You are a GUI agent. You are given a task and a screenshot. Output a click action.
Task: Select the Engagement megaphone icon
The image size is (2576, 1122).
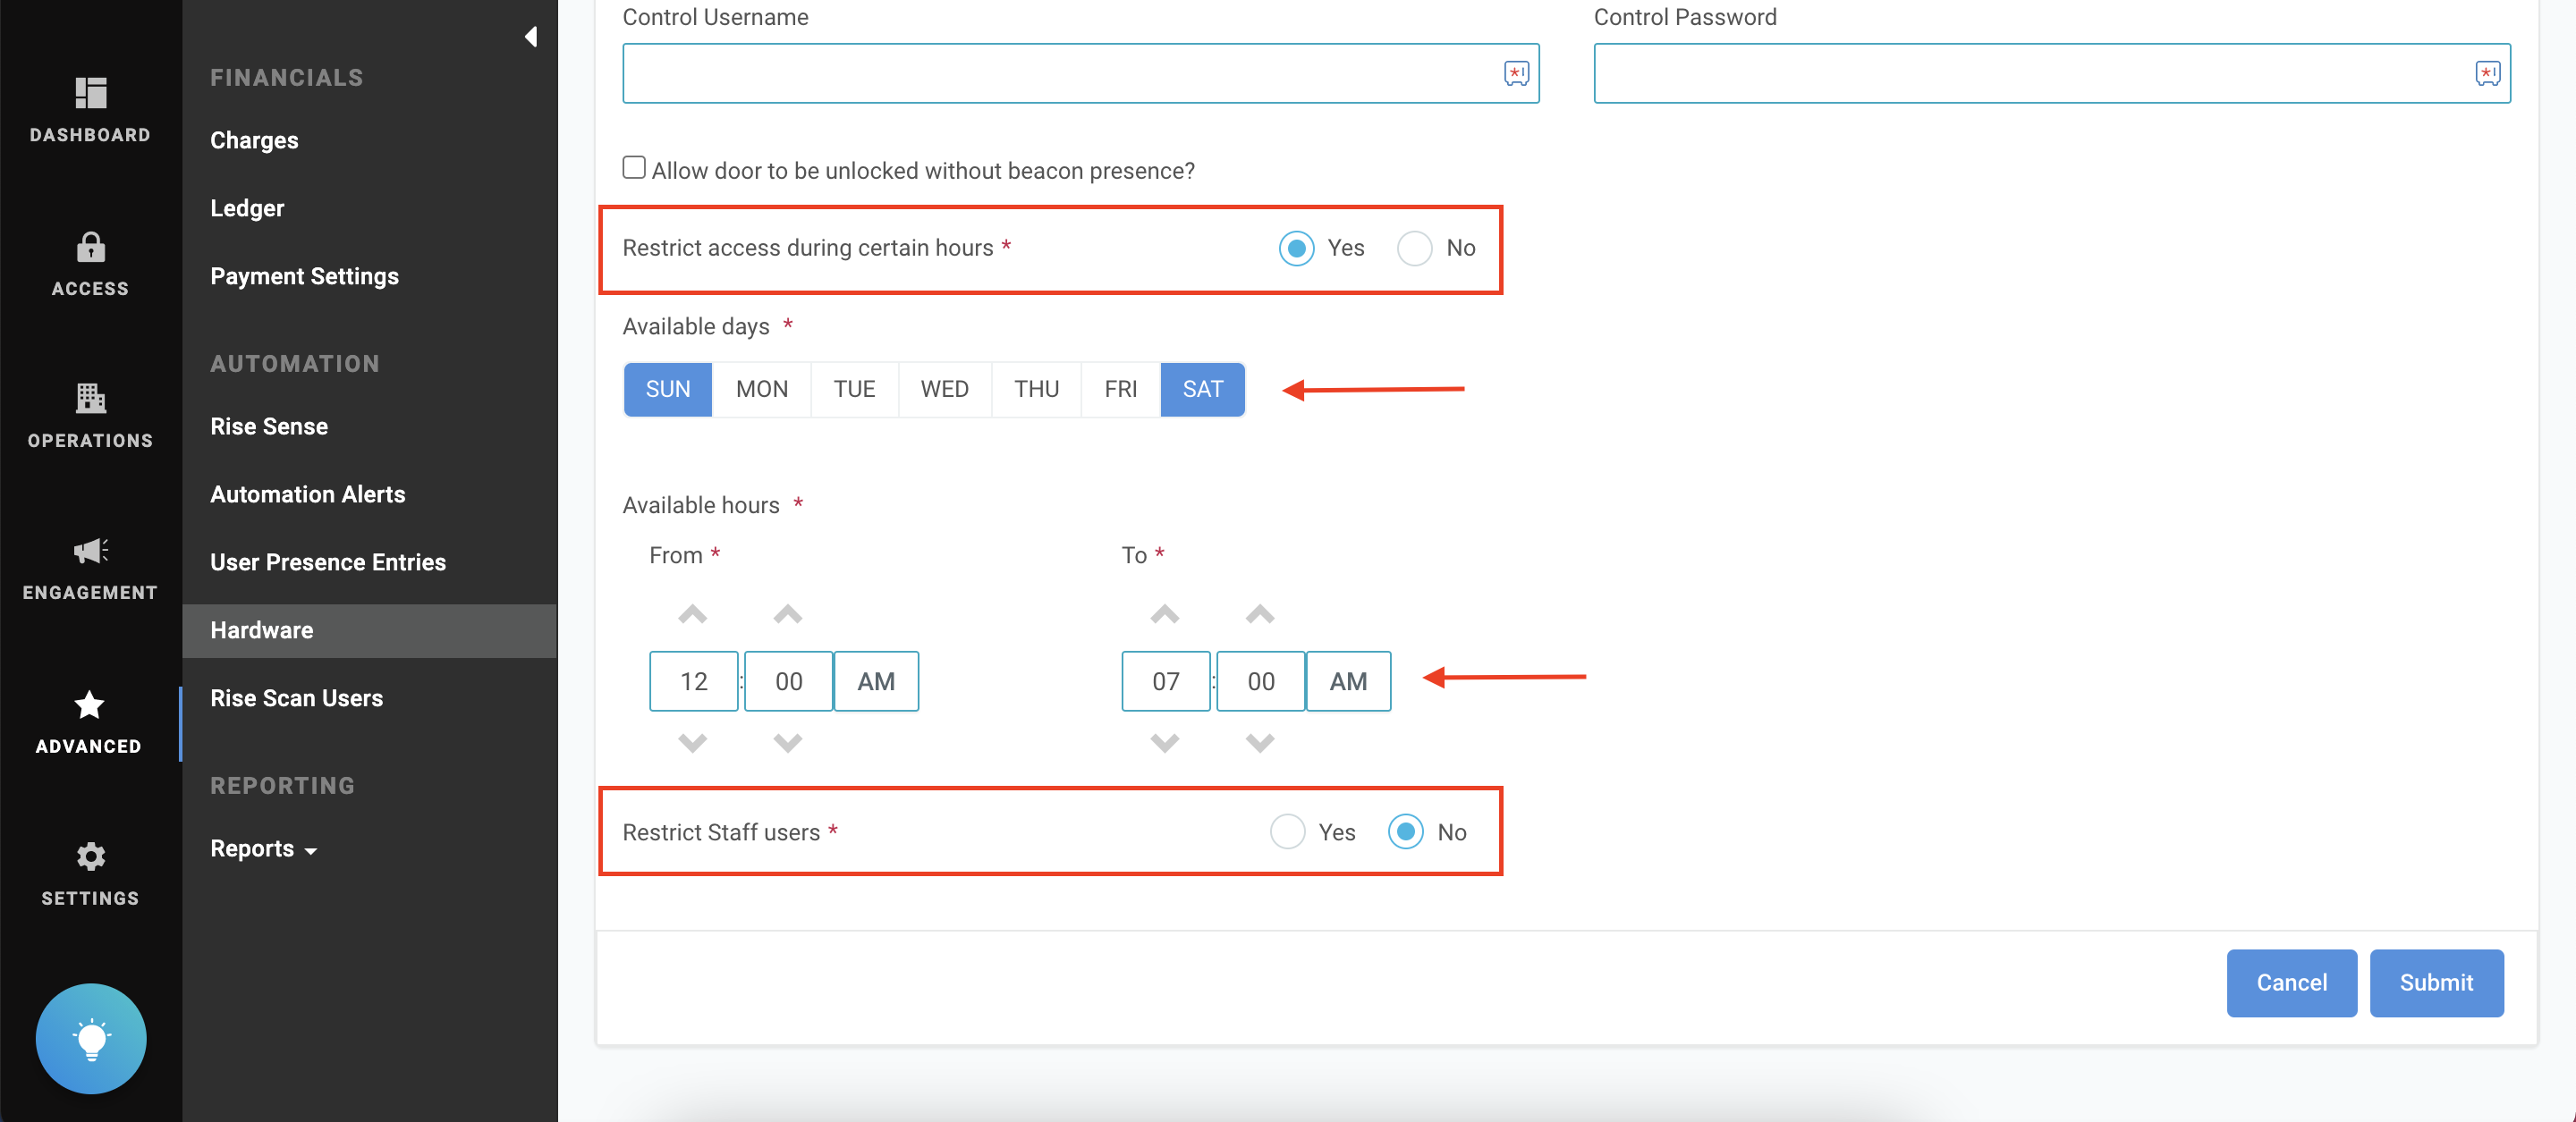[x=90, y=551]
